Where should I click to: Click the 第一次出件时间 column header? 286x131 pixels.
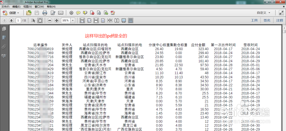(223, 45)
